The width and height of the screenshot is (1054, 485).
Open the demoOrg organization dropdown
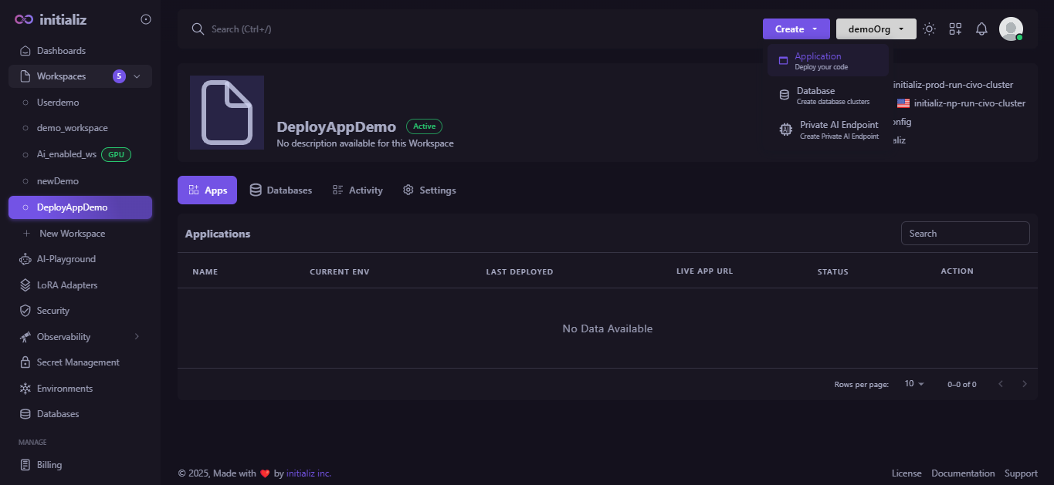[876, 29]
